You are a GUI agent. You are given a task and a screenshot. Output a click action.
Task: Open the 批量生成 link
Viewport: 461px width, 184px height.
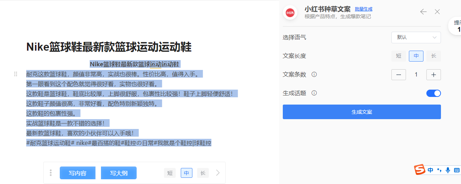(x=364, y=9)
